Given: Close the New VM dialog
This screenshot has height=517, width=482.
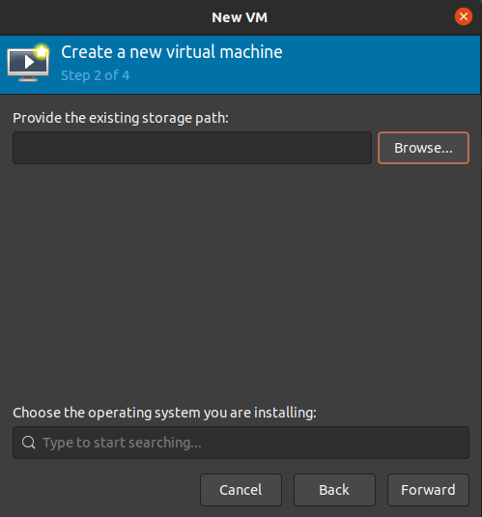Looking at the screenshot, I should pyautogui.click(x=464, y=16).
